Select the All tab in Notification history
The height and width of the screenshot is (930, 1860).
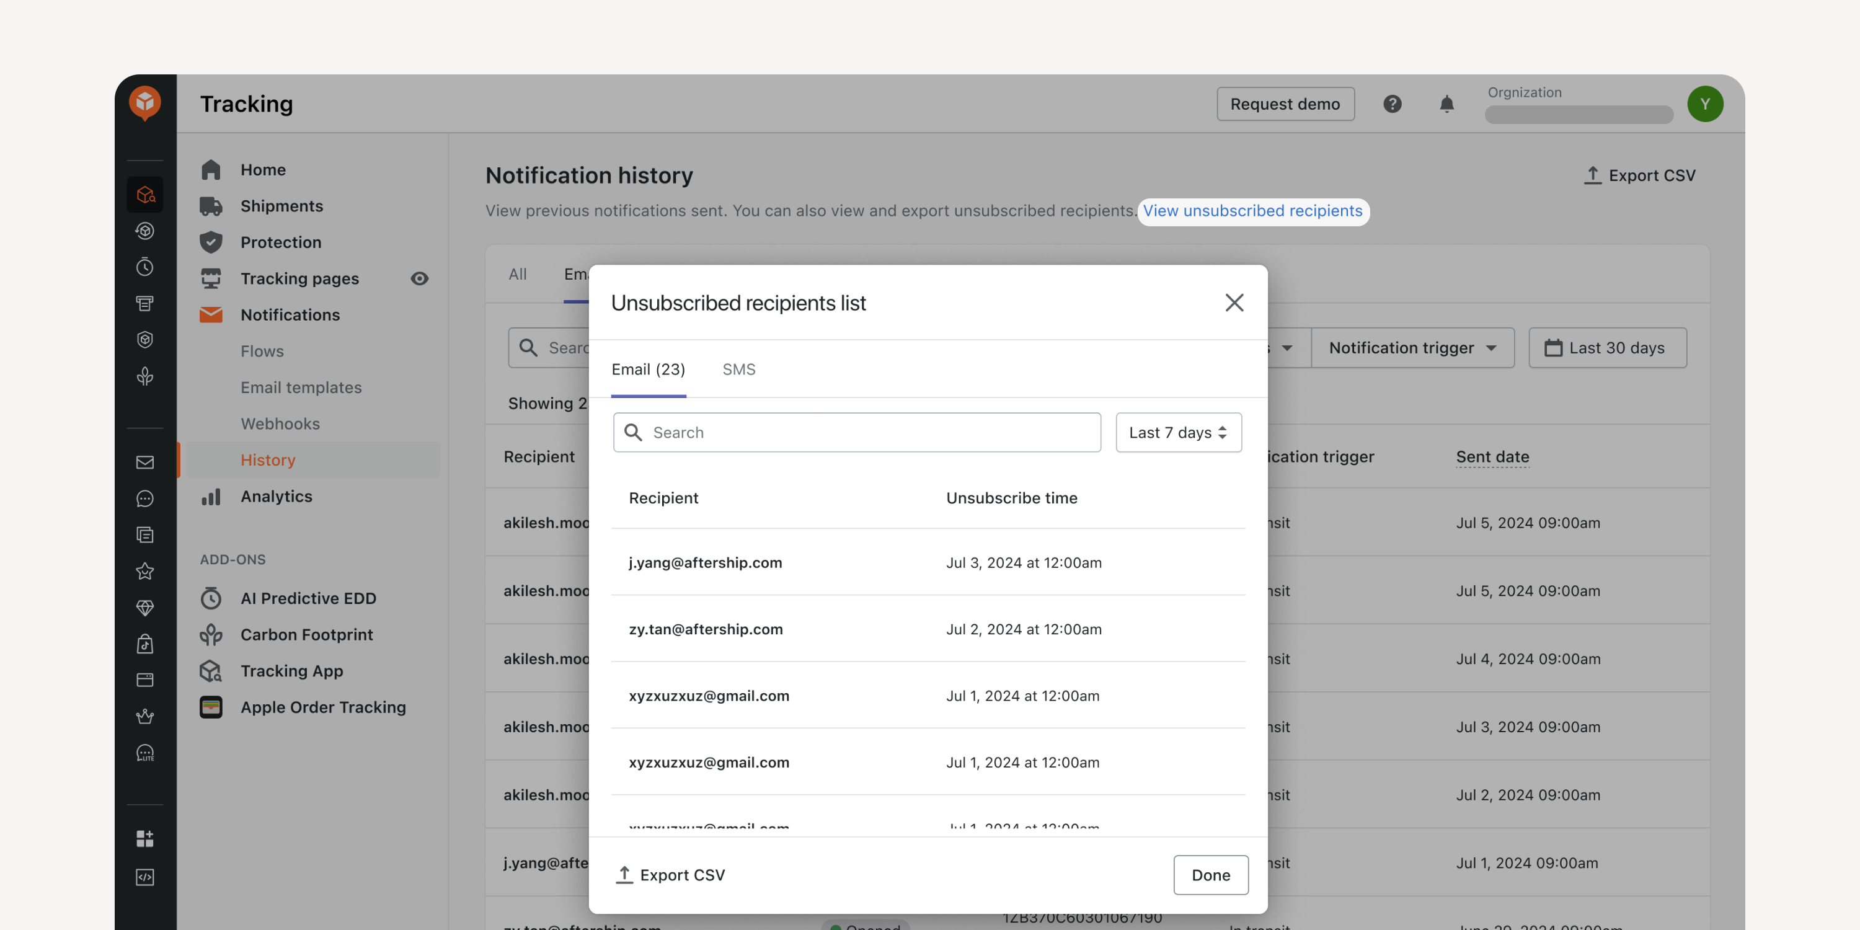(x=517, y=275)
